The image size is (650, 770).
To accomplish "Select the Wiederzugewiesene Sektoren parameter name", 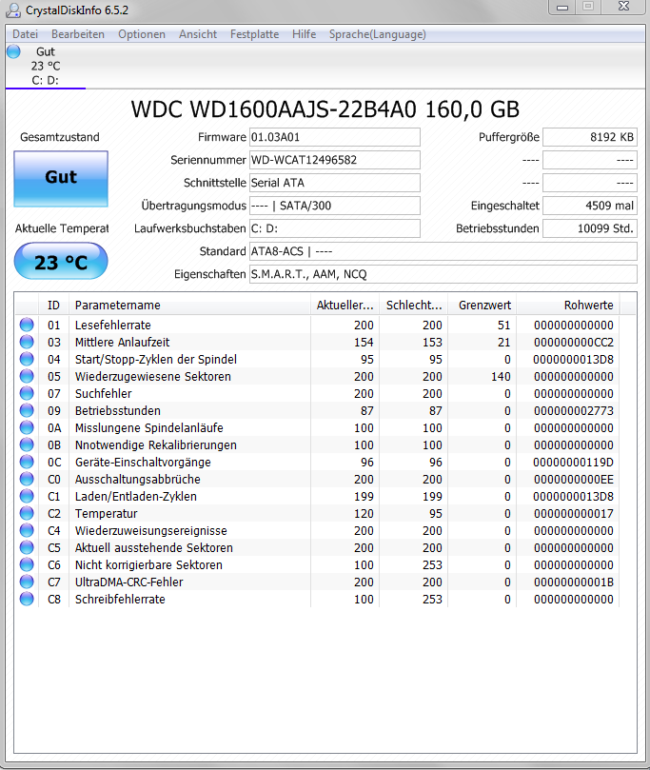I will point(152,377).
